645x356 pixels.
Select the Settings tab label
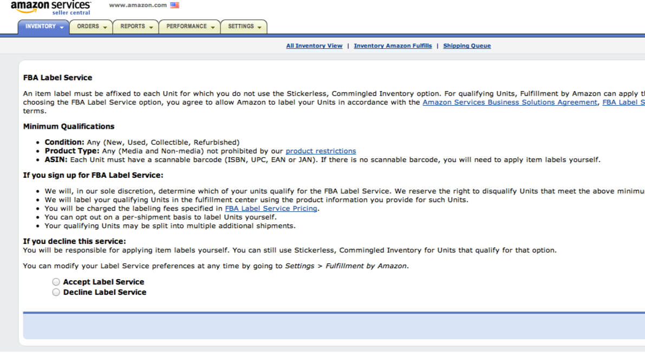tap(240, 27)
